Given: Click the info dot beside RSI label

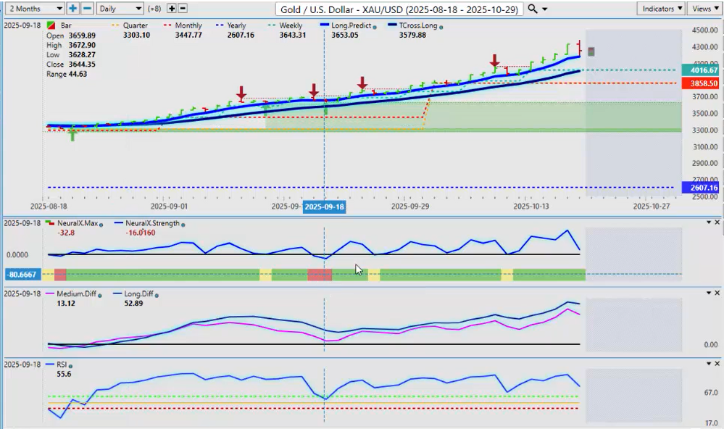Looking at the screenshot, I should click(72, 365).
